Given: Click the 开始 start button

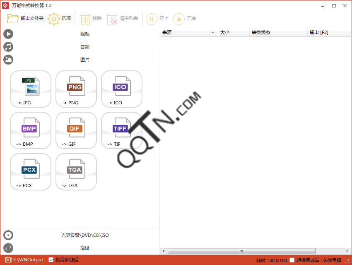Looking at the screenshot, I should [185, 19].
